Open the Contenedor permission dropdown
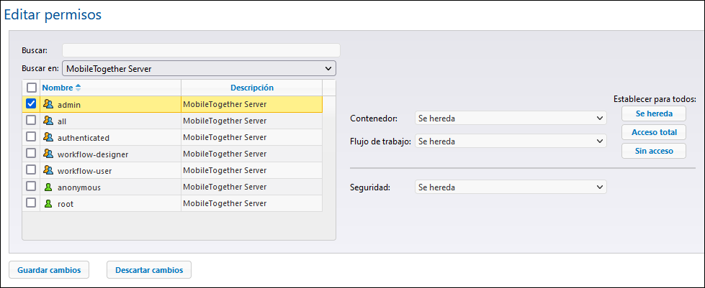The height and width of the screenshot is (288, 705). click(x=511, y=118)
